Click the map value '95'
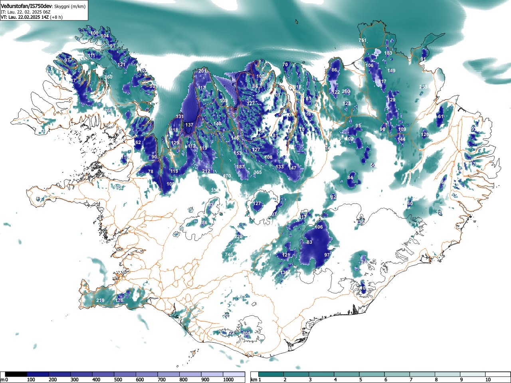Image resolution: width=511 pixels, height=383 pixels. point(358,126)
